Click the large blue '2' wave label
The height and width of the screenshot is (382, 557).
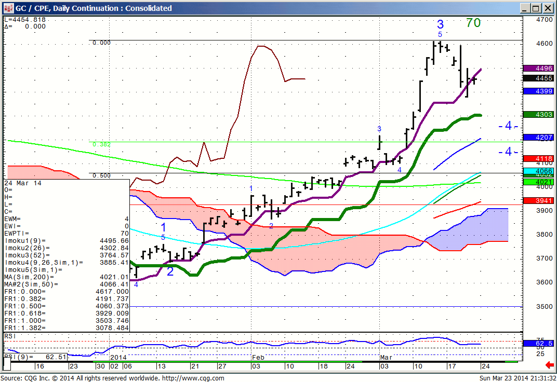[x=170, y=271]
